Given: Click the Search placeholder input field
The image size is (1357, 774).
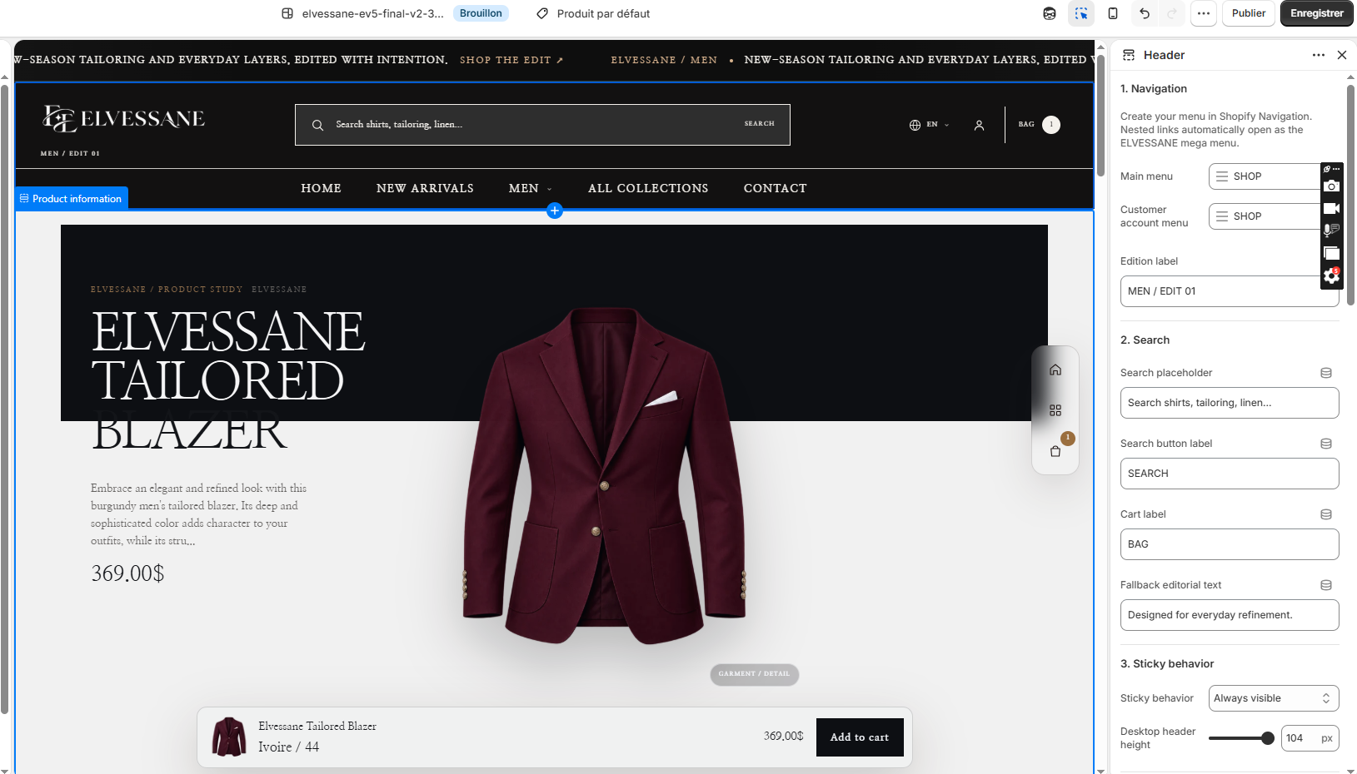Looking at the screenshot, I should (x=1230, y=403).
